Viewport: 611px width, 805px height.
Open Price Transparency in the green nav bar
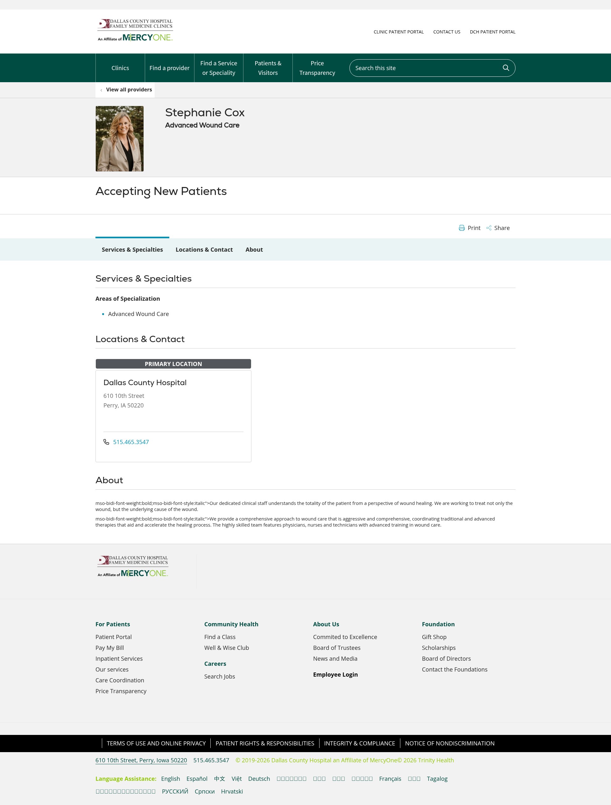pyautogui.click(x=317, y=68)
